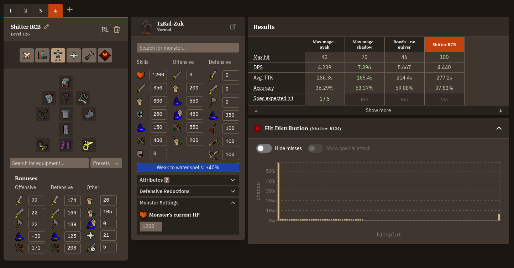Select the equipment figure panel icon
The height and width of the screenshot is (268, 514).
coord(58,55)
